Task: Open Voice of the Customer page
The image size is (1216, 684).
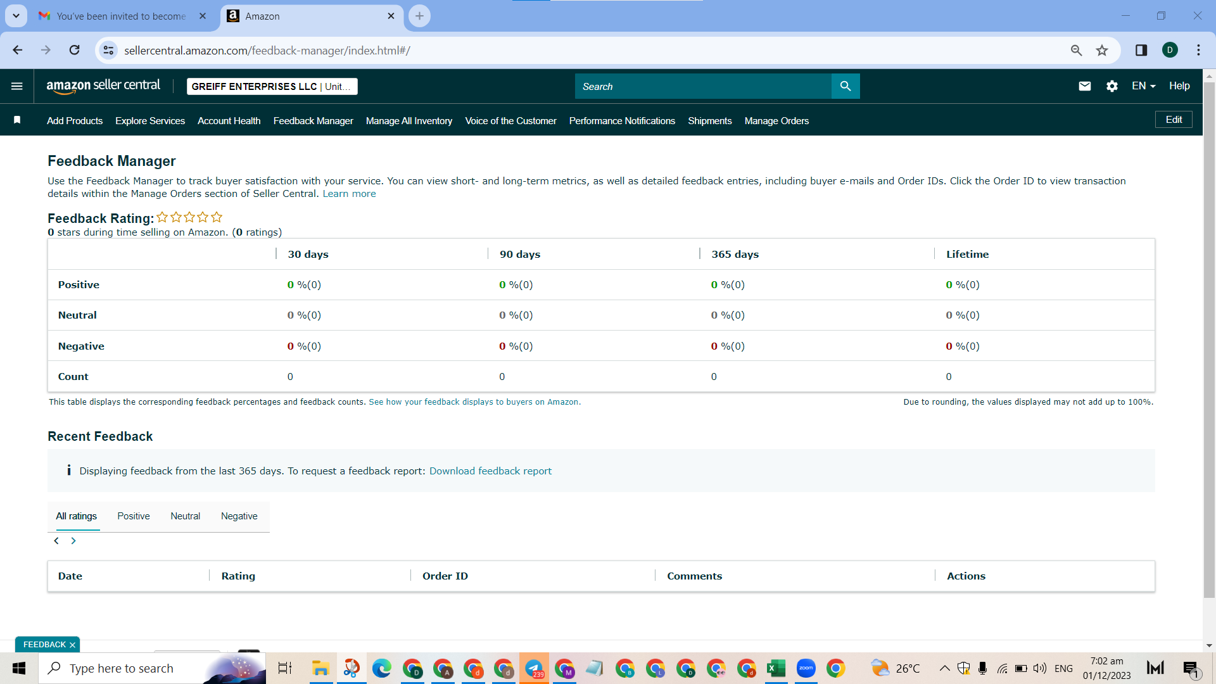Action: pos(511,121)
